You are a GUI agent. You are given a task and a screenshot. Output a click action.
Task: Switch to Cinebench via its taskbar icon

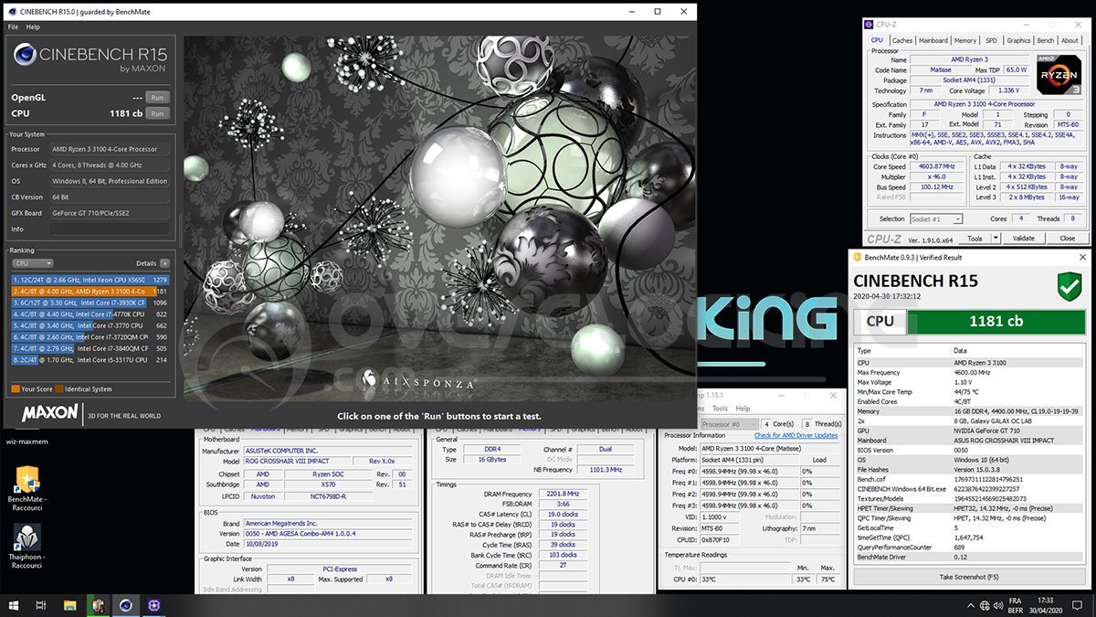click(125, 604)
